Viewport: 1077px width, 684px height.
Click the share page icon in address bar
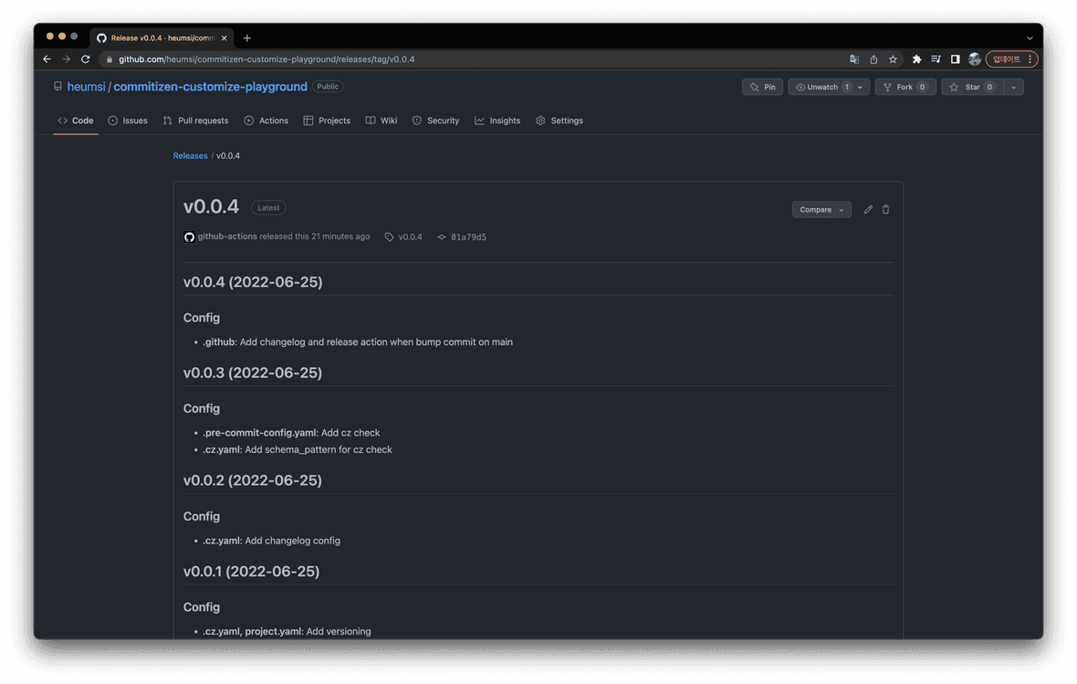(873, 59)
